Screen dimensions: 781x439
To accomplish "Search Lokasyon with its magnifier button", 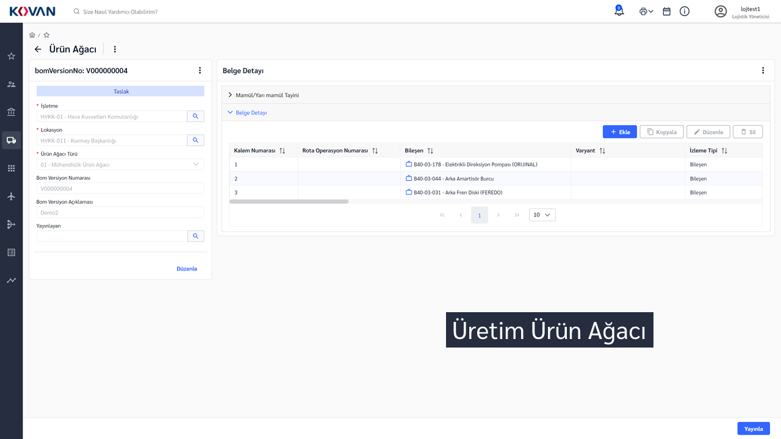I will coord(195,140).
